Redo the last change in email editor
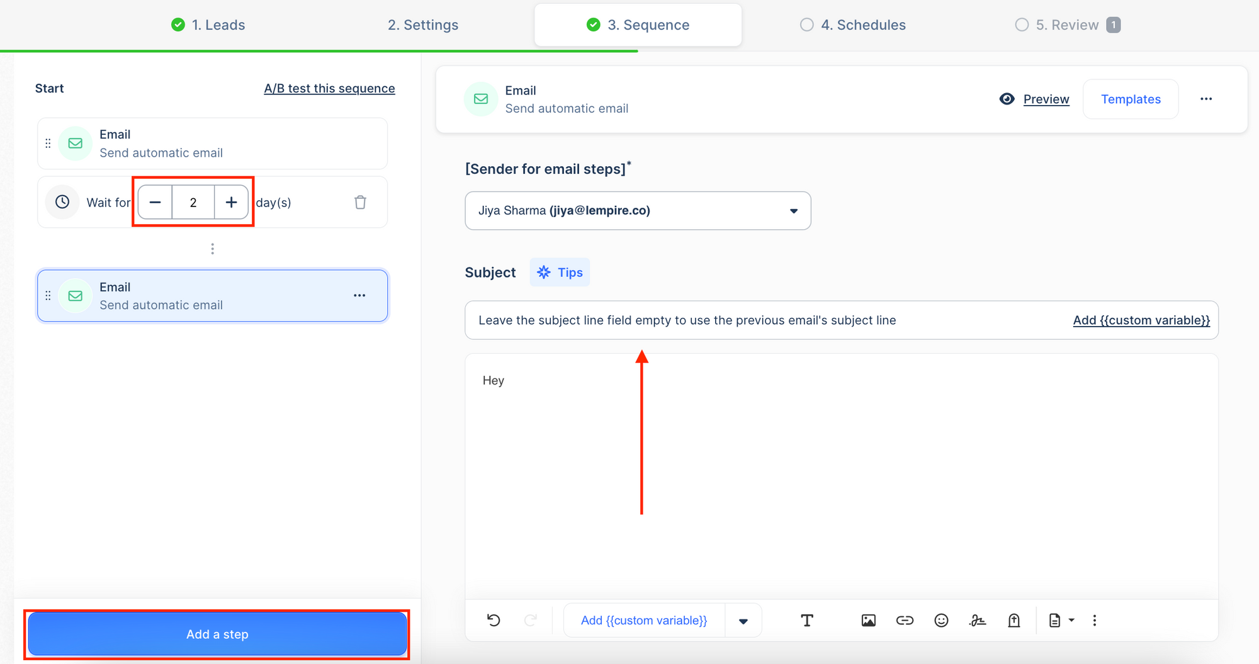This screenshot has width=1259, height=664. (531, 620)
